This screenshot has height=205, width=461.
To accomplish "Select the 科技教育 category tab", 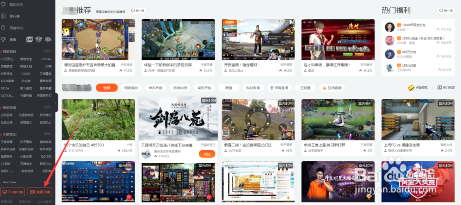I will pyautogui.click(x=253, y=88).
